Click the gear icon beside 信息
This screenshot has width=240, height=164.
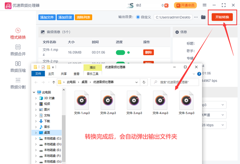tap(177, 32)
